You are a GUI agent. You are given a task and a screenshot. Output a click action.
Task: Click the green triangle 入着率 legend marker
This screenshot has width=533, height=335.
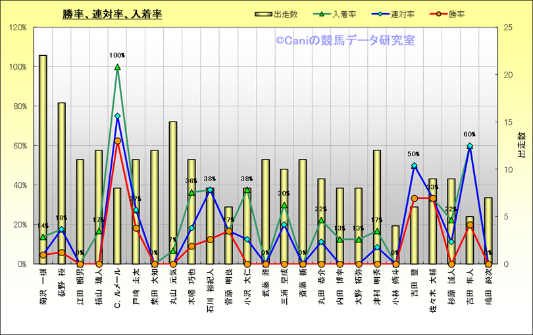click(x=324, y=14)
